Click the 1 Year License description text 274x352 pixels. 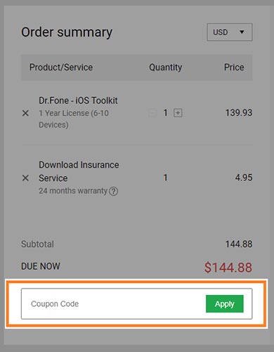click(74, 119)
